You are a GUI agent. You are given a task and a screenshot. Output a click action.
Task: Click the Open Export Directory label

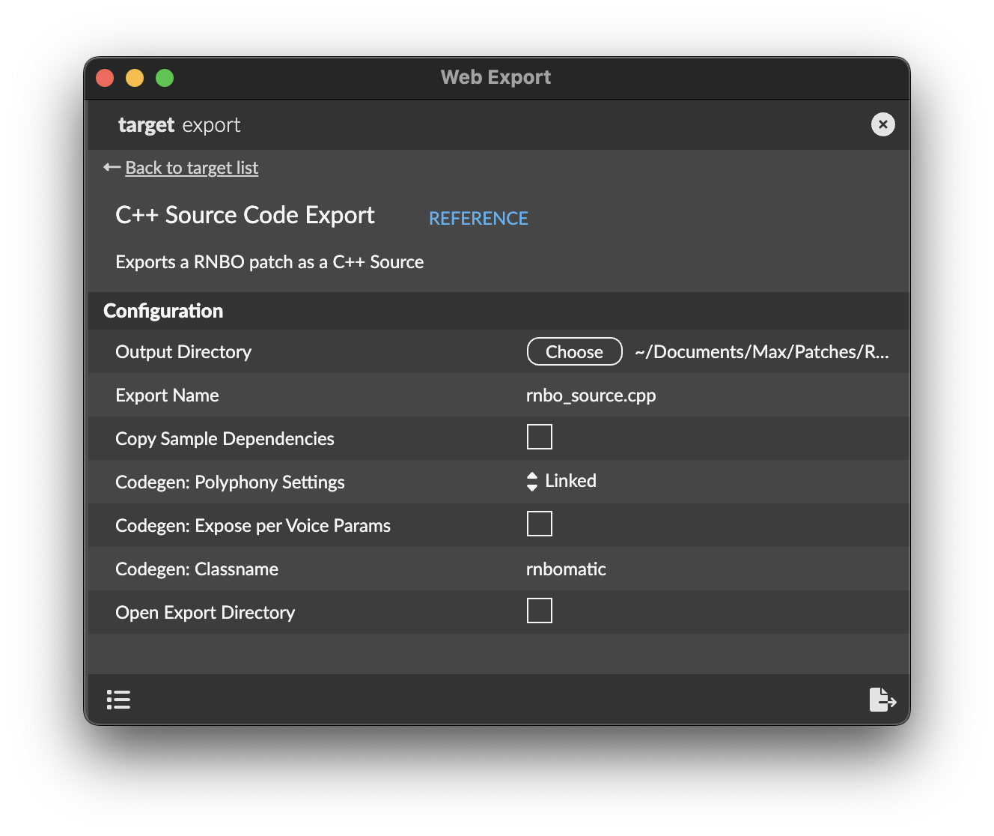pyautogui.click(x=205, y=613)
